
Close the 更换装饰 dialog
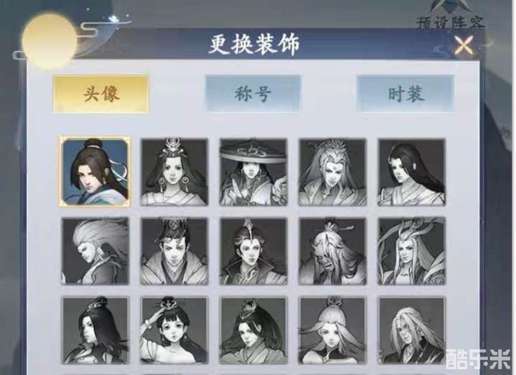[x=464, y=45]
